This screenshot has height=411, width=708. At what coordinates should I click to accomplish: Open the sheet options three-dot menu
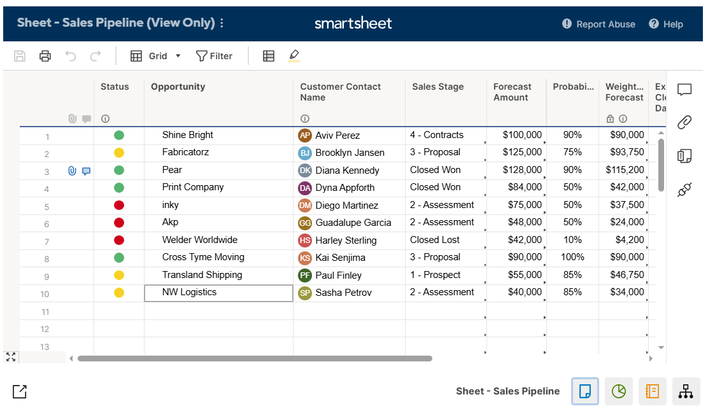pyautogui.click(x=221, y=22)
